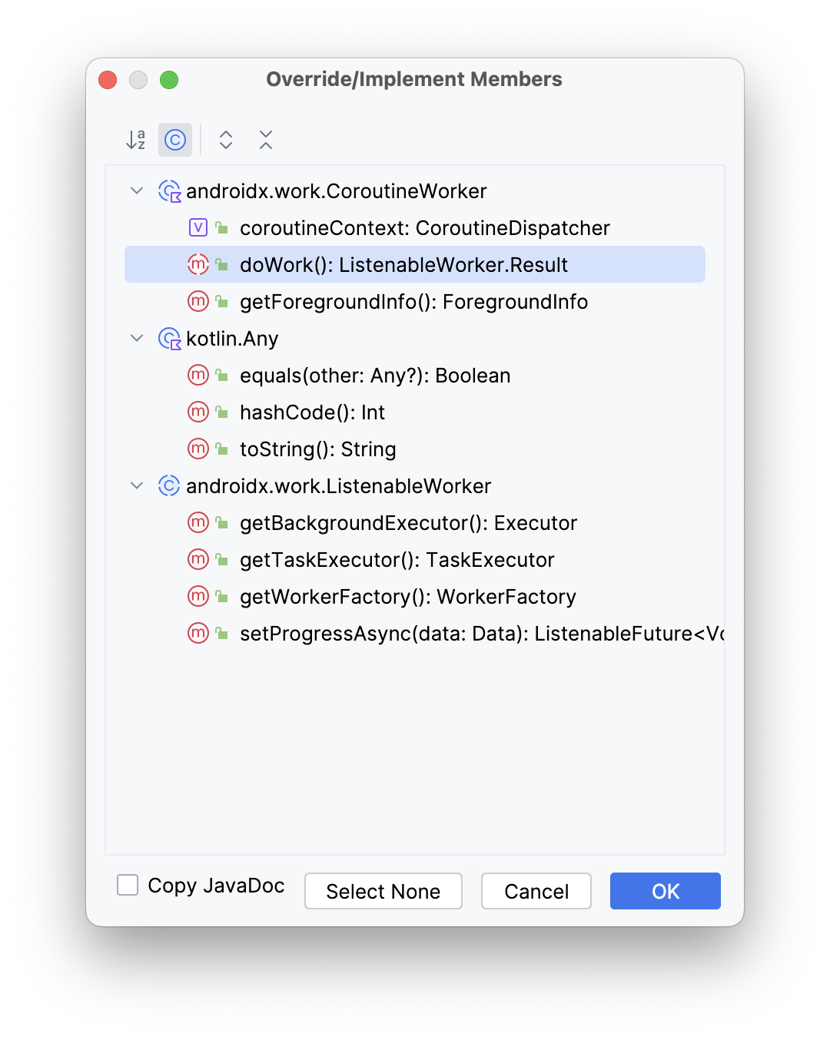Screen dimensions: 830x1040
Task: Collapse all tree nodes via toolbar icon
Action: (265, 139)
